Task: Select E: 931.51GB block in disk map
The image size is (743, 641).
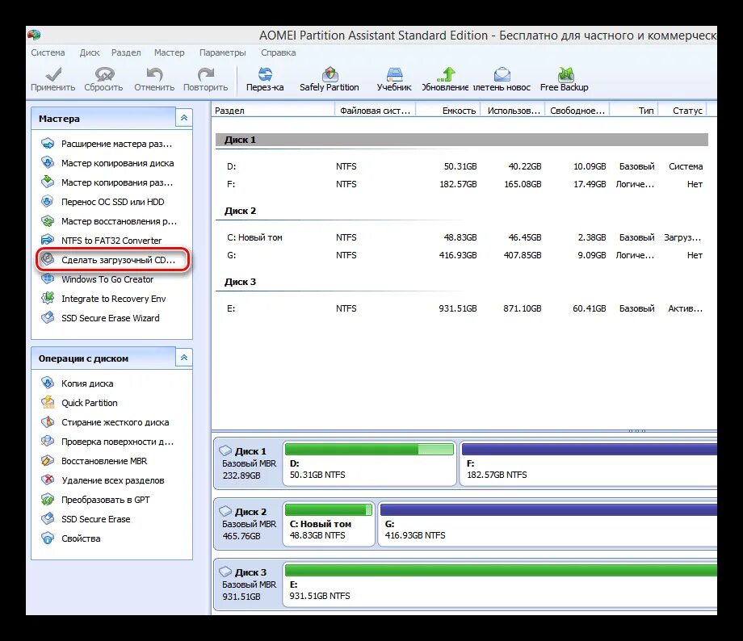Action: coord(500,584)
